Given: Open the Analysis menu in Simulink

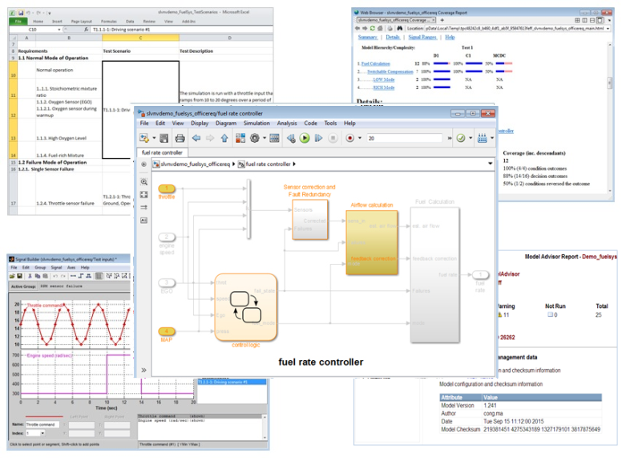Looking at the screenshot, I should [x=287, y=124].
